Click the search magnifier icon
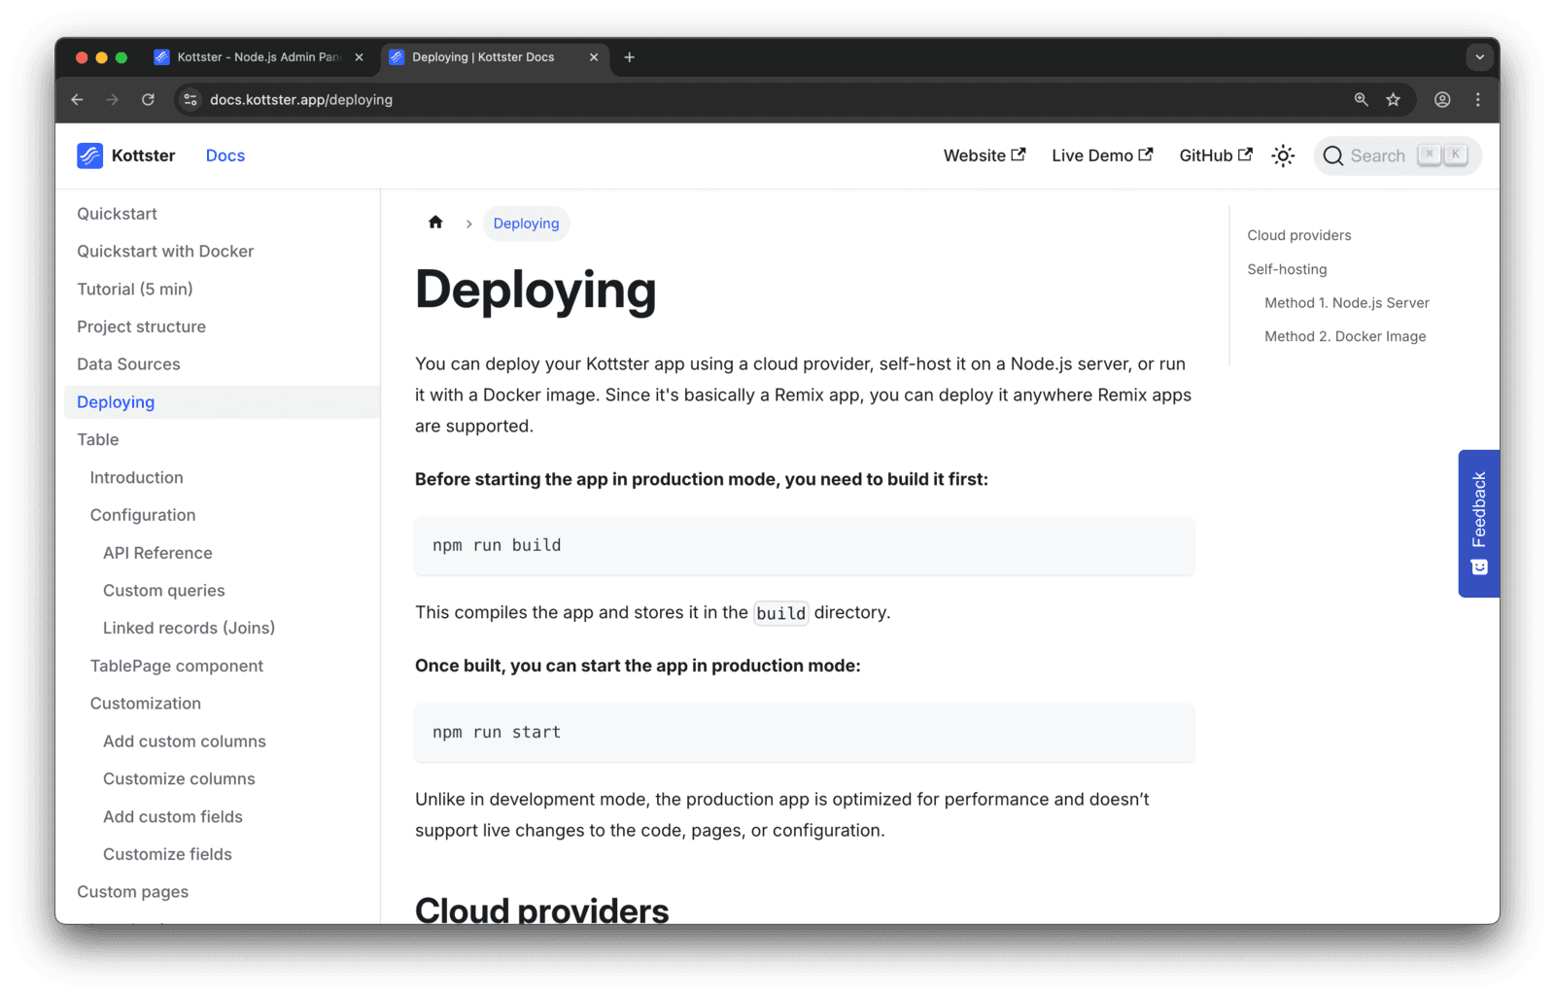 click(1332, 155)
